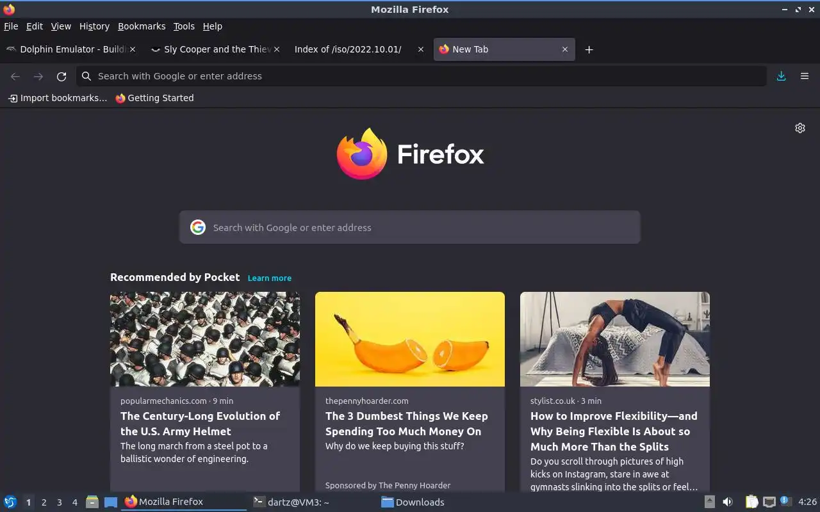Open the taskbar application menu launcher
The image size is (820, 512).
(10, 502)
